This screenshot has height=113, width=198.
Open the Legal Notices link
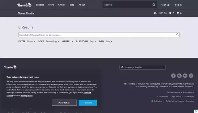pyautogui.click(x=176, y=97)
